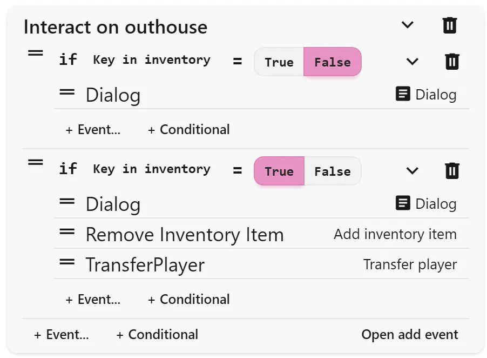Collapse the first if conditional block

click(x=412, y=61)
